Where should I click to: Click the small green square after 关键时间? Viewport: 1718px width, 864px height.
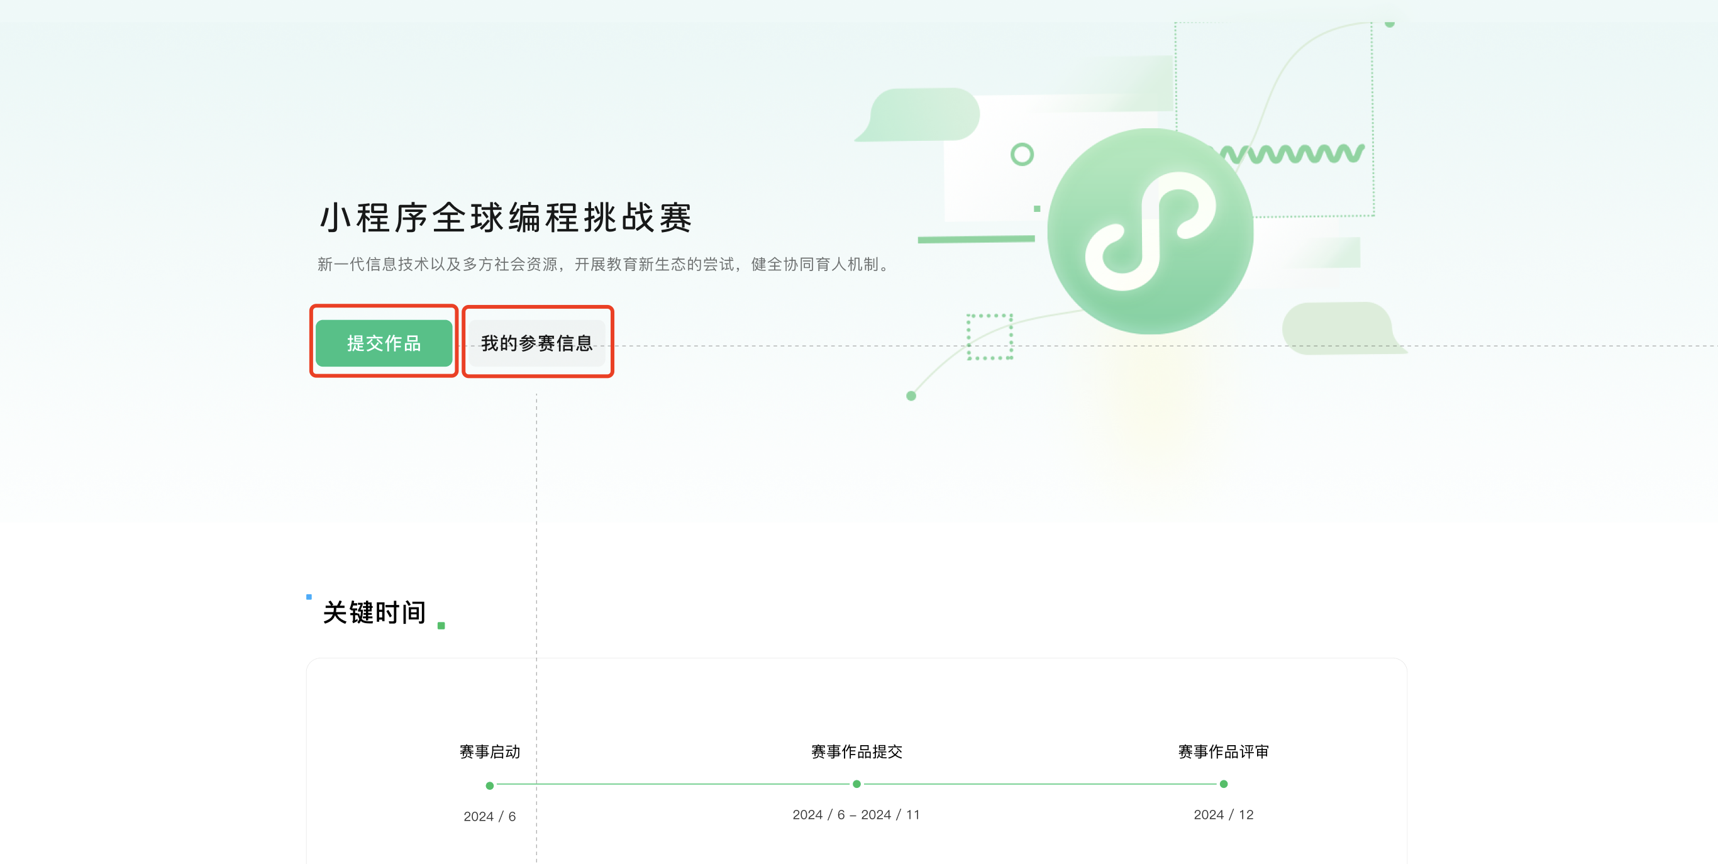point(441,625)
